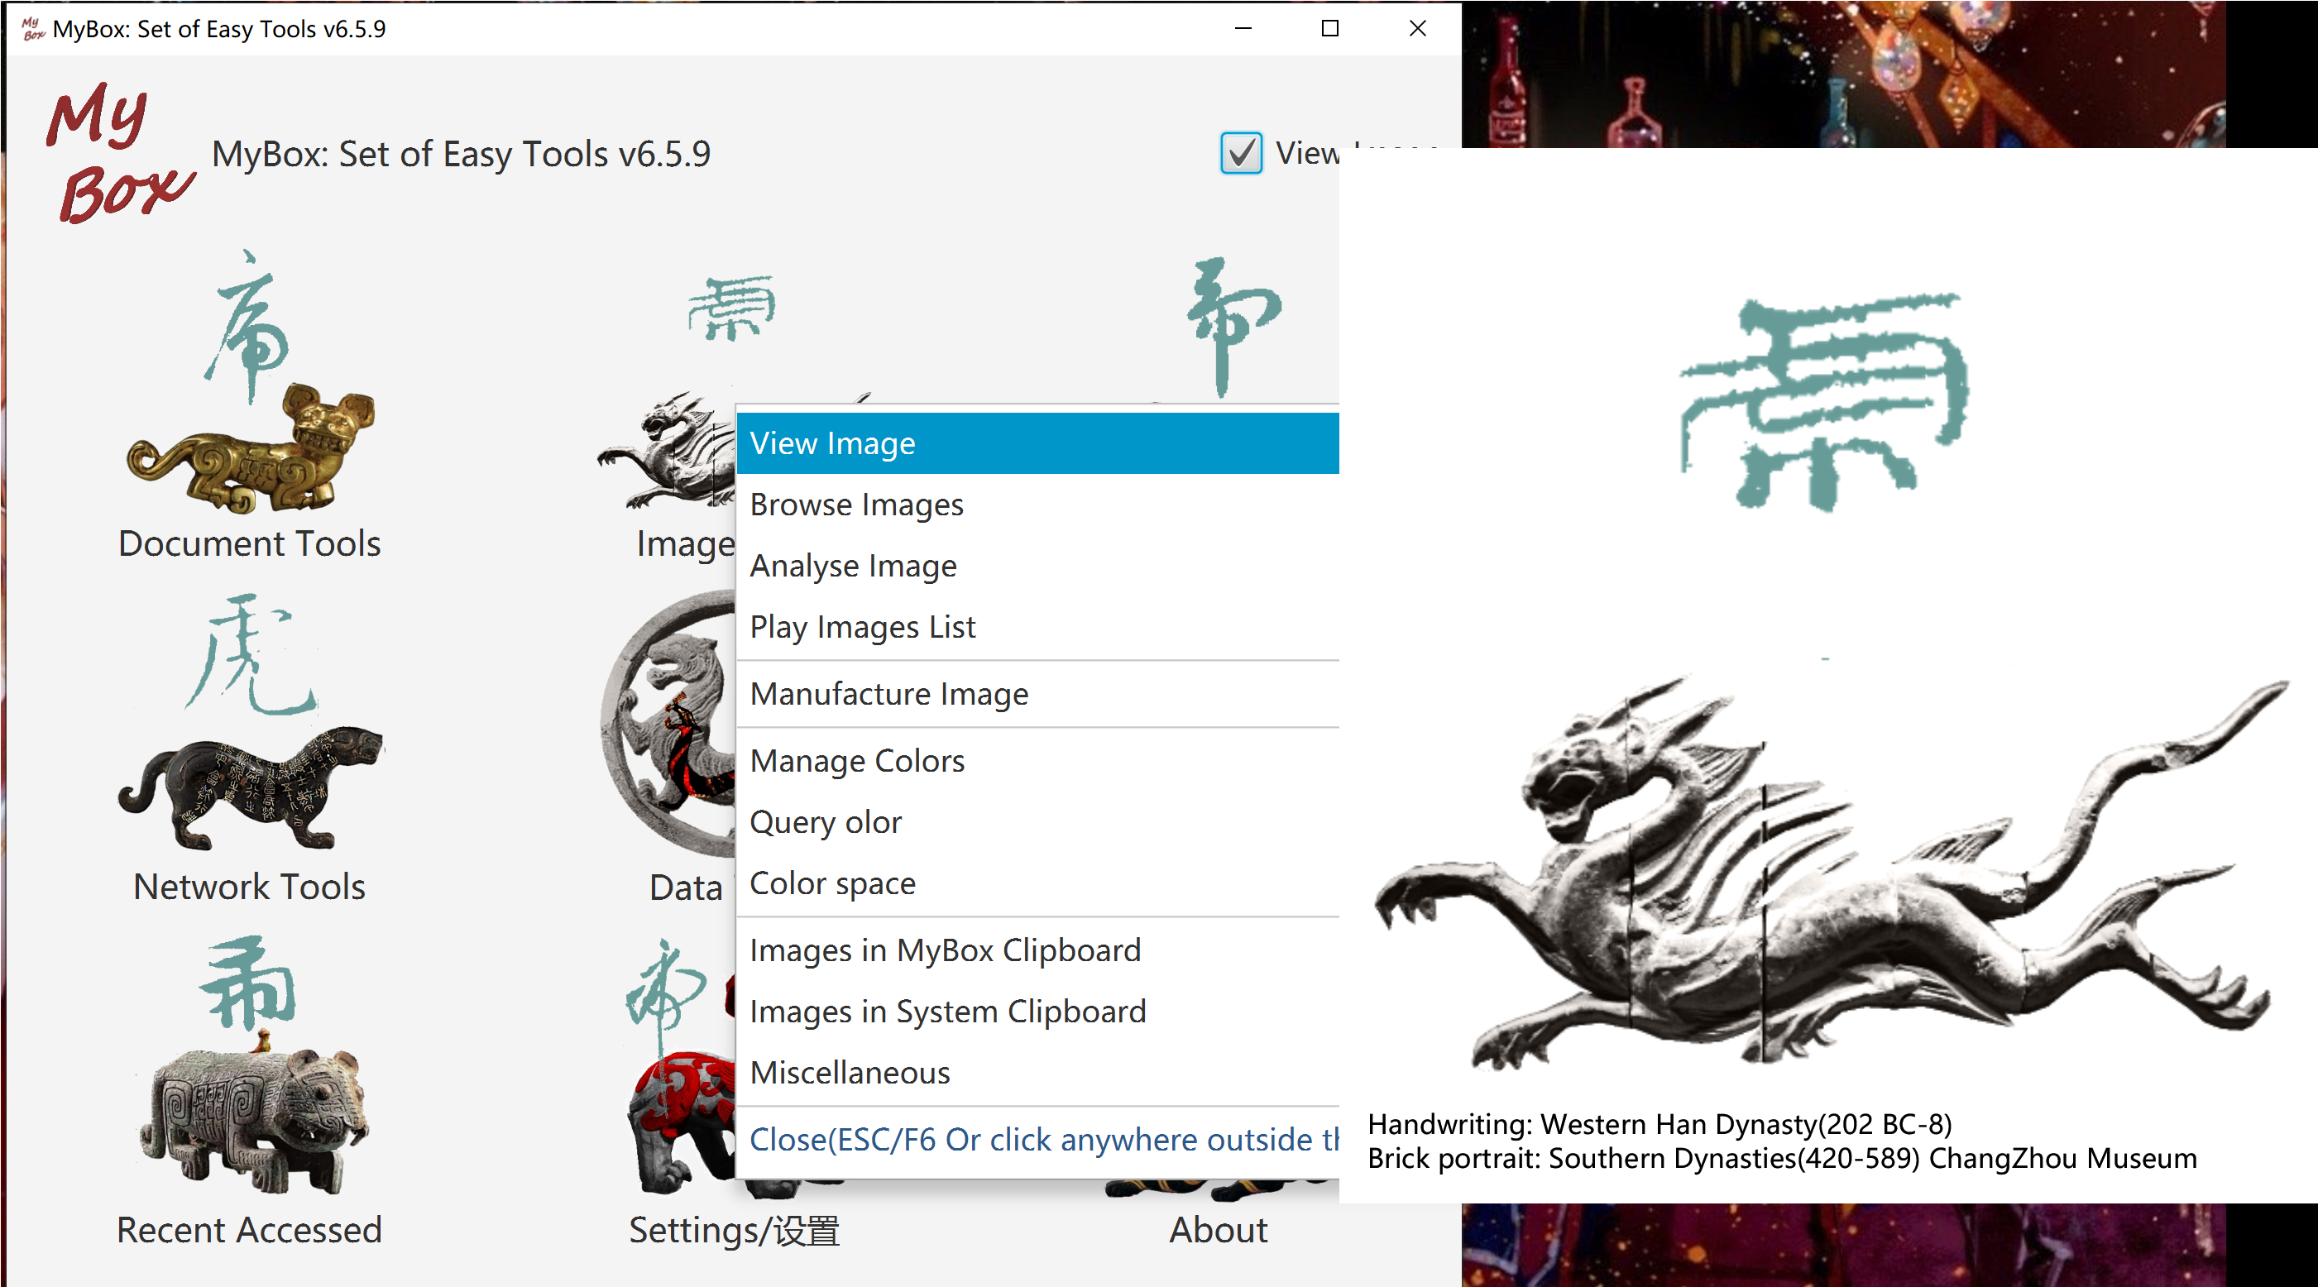Open Images in System Clipboard
2318x1287 pixels.
(x=1037, y=1012)
